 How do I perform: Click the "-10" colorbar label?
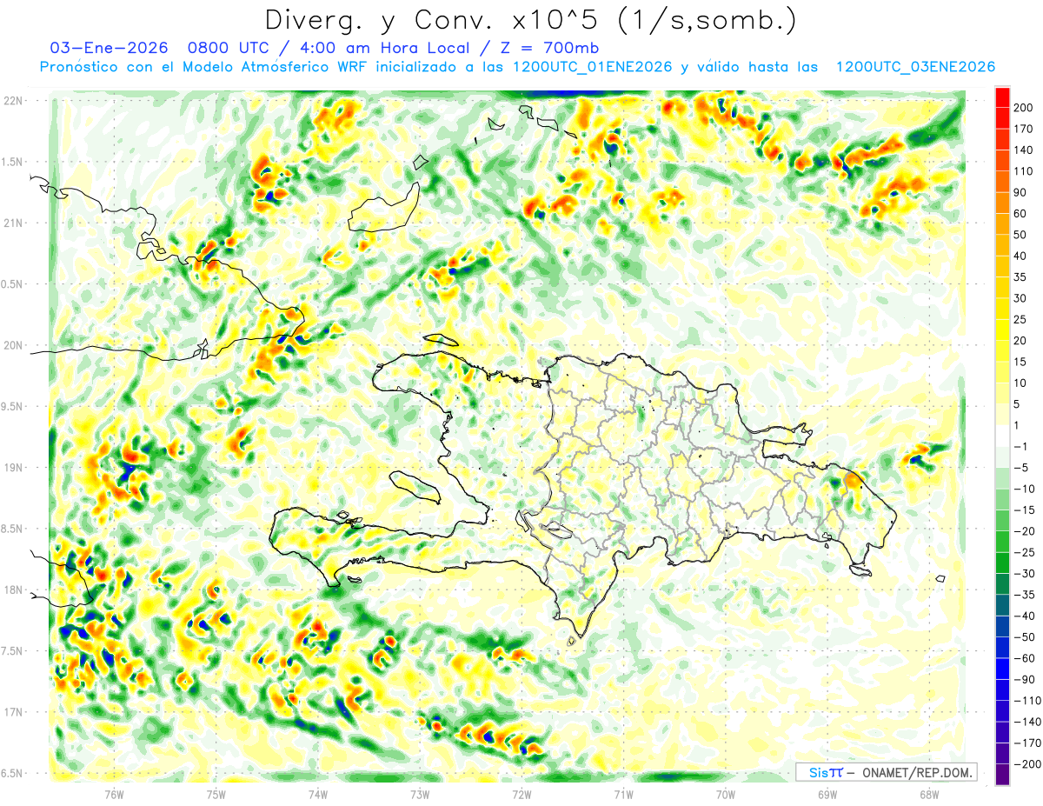point(1023,489)
